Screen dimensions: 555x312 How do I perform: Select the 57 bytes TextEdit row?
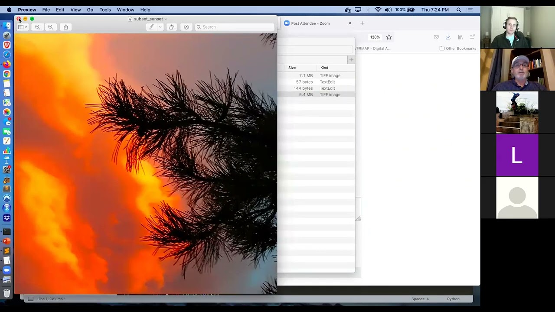(x=316, y=82)
